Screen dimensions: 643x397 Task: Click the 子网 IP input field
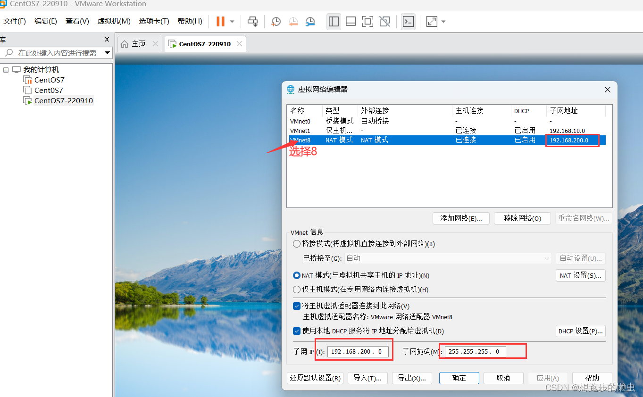(x=358, y=352)
